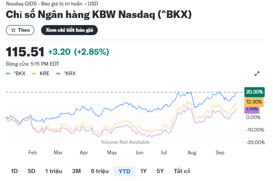Switch to 1 triệu range

point(54,171)
